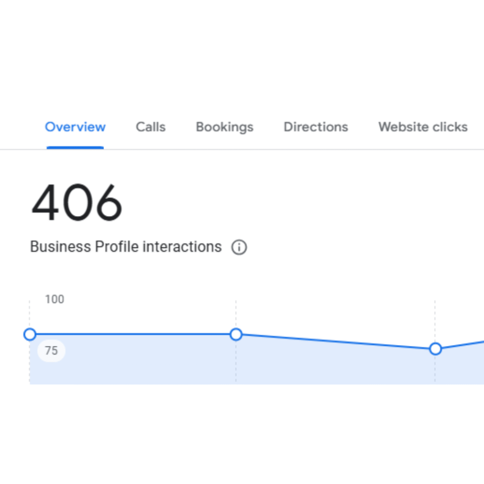
Task: Click the 100 y-axis label
Action: 54,300
